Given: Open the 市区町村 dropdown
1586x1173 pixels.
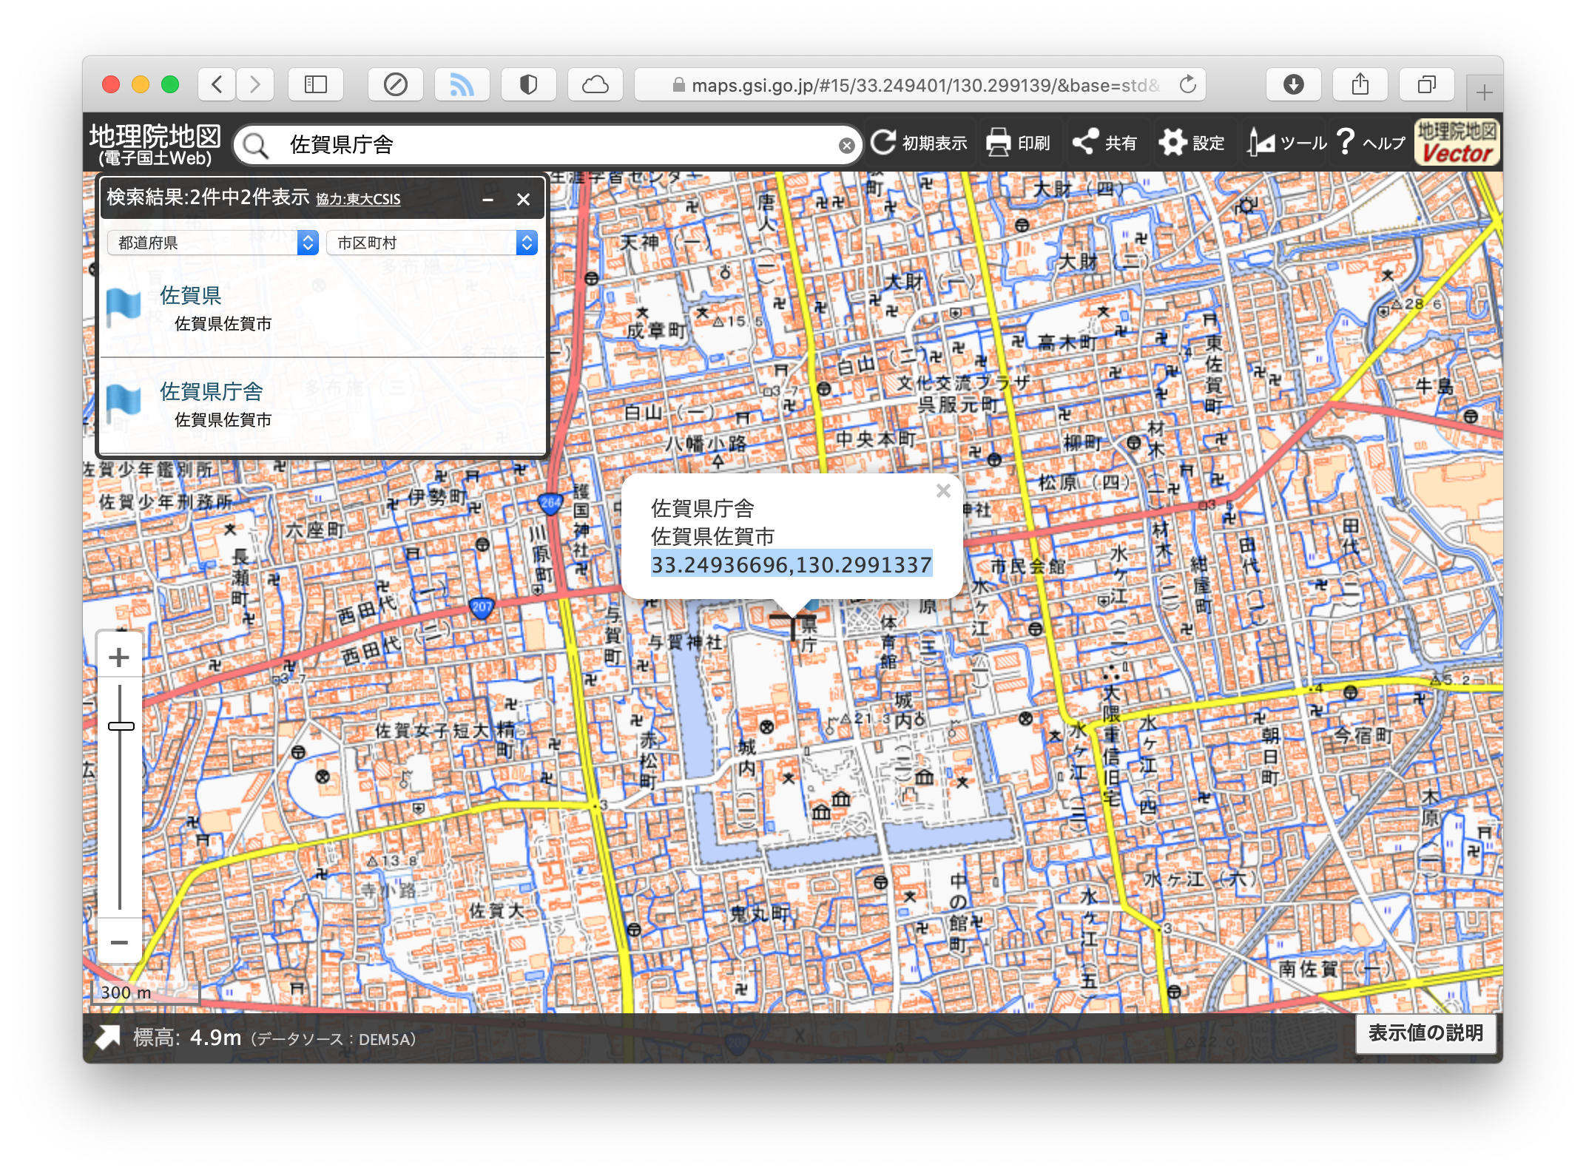Looking at the screenshot, I should click(x=432, y=243).
